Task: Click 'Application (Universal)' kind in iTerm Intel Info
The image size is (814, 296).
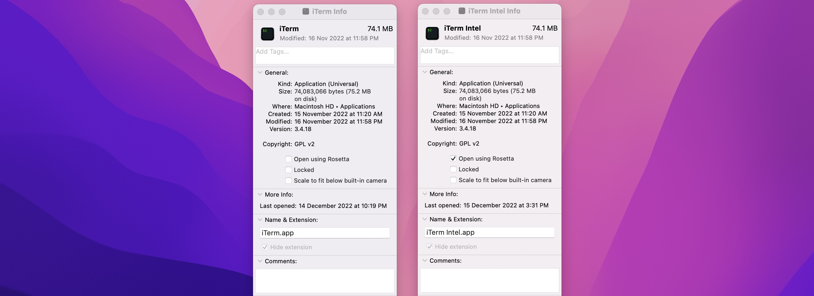Action: 491,83
